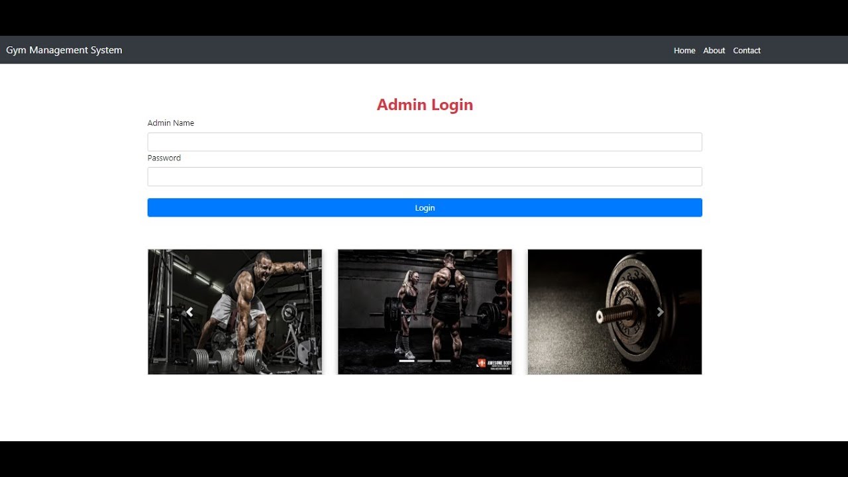
Task: Click the Password label
Action: (x=164, y=158)
